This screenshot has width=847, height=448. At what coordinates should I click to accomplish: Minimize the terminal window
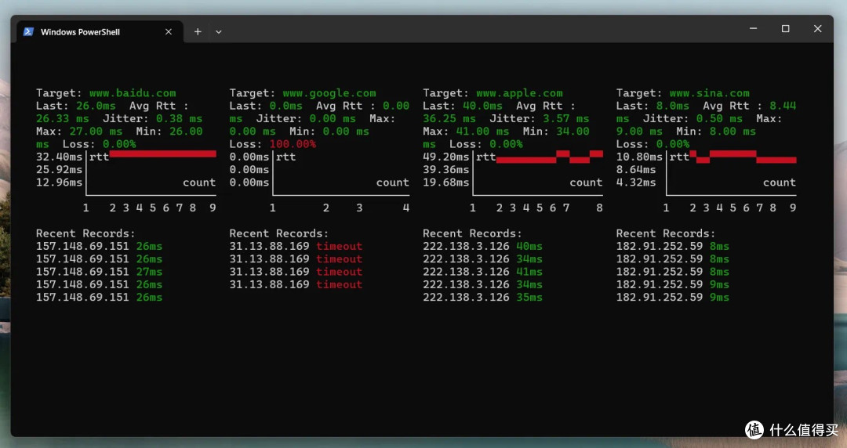[753, 29]
